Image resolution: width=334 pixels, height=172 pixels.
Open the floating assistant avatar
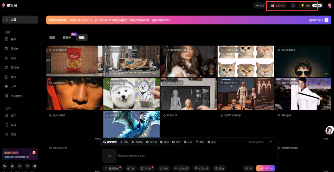(330, 130)
